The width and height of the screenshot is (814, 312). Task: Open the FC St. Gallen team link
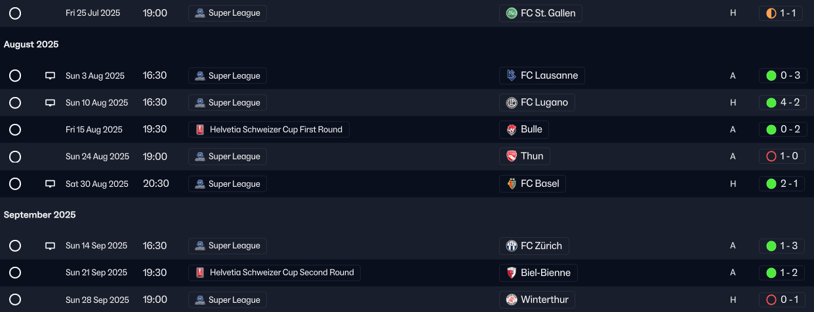pos(541,13)
